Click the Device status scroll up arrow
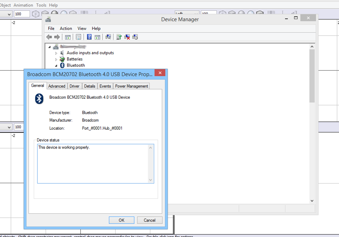 click(x=151, y=148)
